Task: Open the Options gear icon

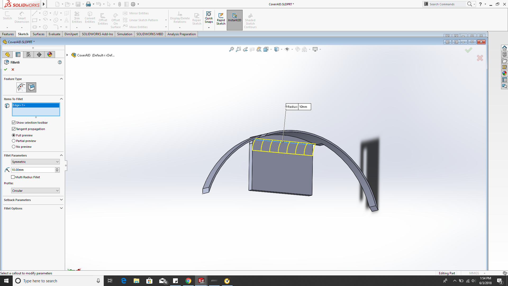Action: (x=133, y=4)
